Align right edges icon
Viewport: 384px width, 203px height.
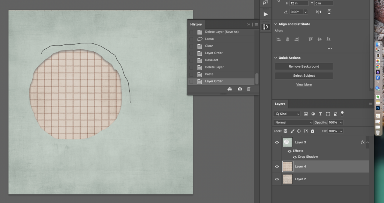(297, 39)
